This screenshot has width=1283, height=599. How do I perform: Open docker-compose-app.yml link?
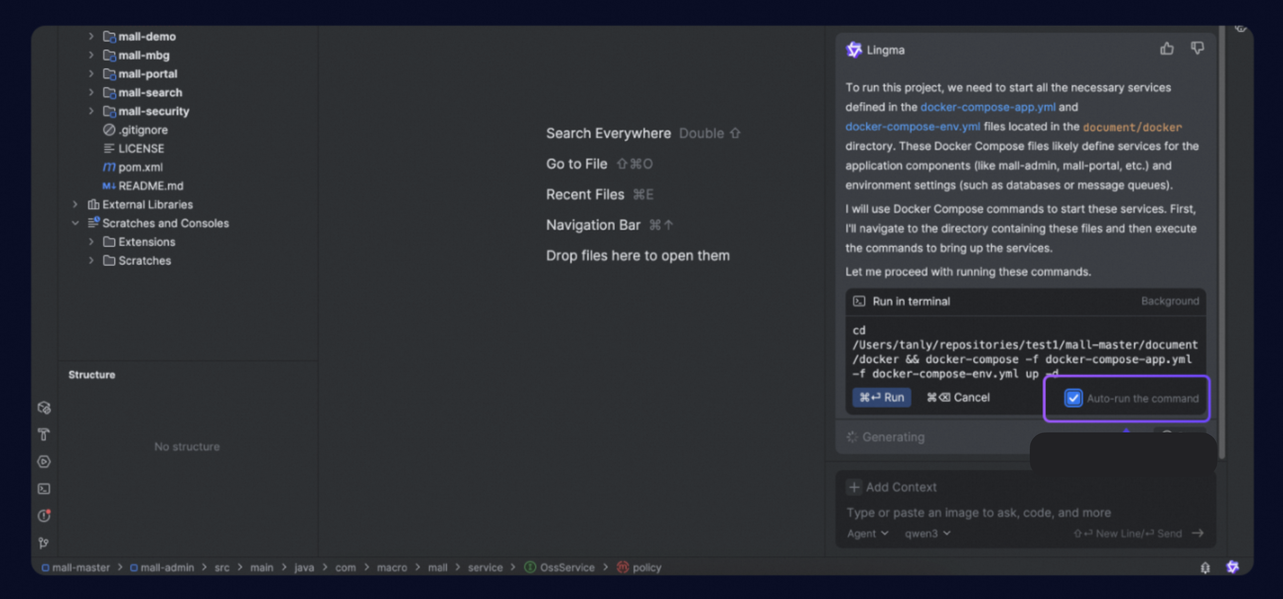click(x=987, y=107)
